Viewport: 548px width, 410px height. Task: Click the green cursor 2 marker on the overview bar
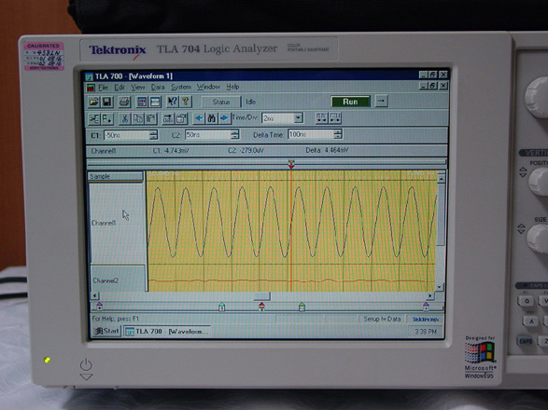point(302,307)
